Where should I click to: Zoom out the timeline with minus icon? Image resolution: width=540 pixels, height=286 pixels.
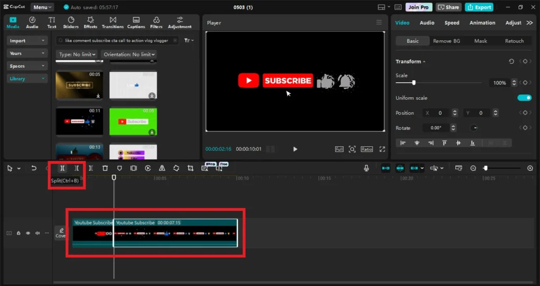pyautogui.click(x=473, y=168)
